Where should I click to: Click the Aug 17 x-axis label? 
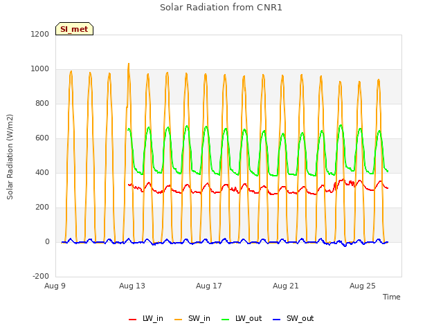(209, 286)
